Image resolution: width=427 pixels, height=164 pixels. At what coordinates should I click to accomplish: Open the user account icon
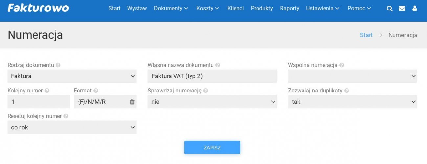pos(415,9)
